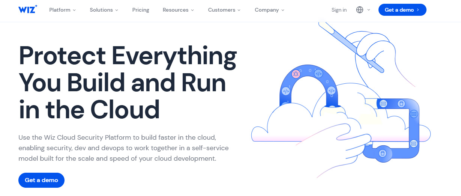Viewport: 461px width, 196px height.
Task: Open the language globe icon
Action: click(x=360, y=10)
